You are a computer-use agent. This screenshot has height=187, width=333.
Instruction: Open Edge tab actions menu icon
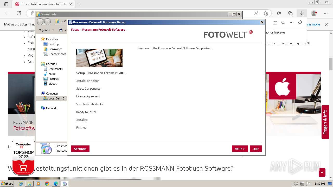click(6, 4)
